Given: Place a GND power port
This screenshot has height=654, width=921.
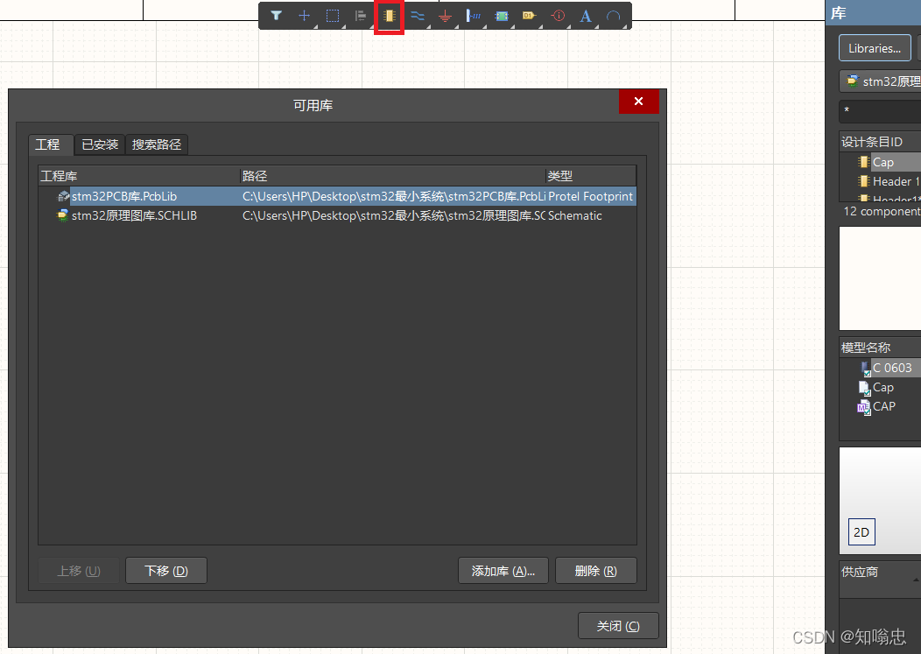Looking at the screenshot, I should [446, 16].
